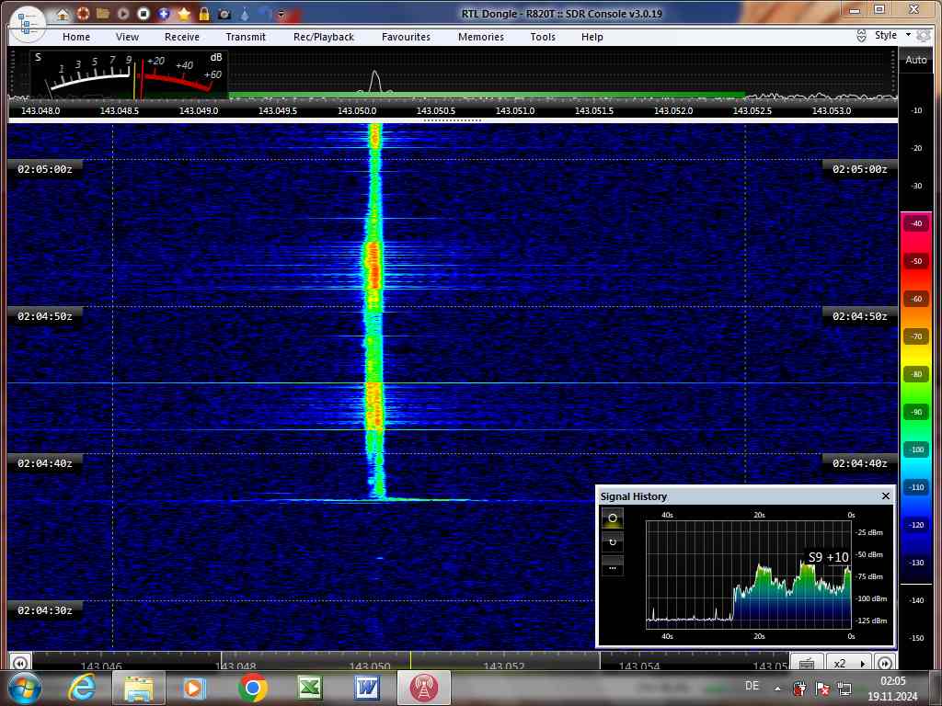Image resolution: width=942 pixels, height=706 pixels.
Task: Click the circle icon in Signal History
Action: 612,518
